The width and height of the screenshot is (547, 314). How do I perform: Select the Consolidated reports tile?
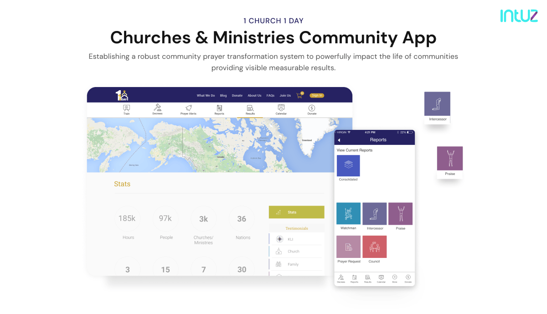coord(348,165)
